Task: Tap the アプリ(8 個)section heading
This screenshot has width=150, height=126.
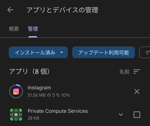Action: coord(29,72)
